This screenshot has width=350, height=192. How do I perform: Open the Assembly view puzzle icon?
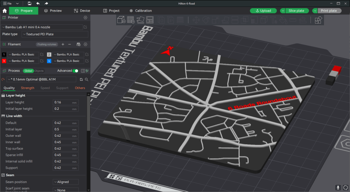coord(318,20)
